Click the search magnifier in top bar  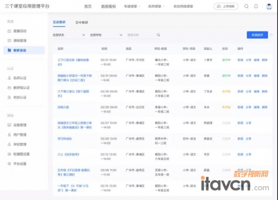point(246,6)
